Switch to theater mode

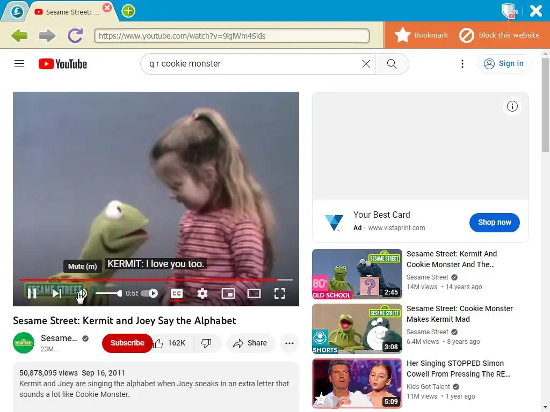coord(254,293)
